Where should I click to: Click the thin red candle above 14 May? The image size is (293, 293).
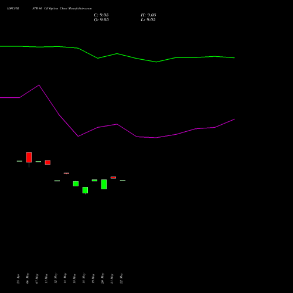pyautogui.click(x=66, y=173)
